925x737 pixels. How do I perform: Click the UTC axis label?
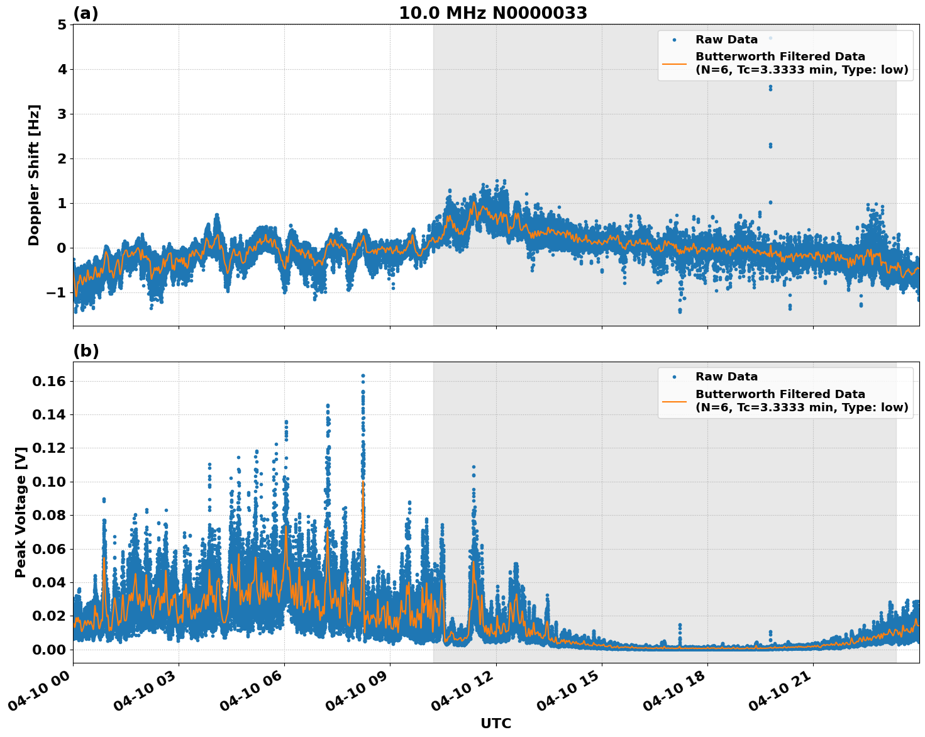pyautogui.click(x=496, y=724)
